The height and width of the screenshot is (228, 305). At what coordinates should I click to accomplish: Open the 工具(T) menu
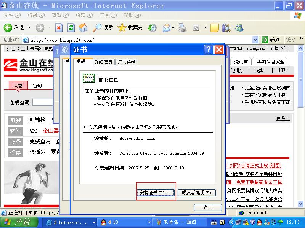coord(108,15)
